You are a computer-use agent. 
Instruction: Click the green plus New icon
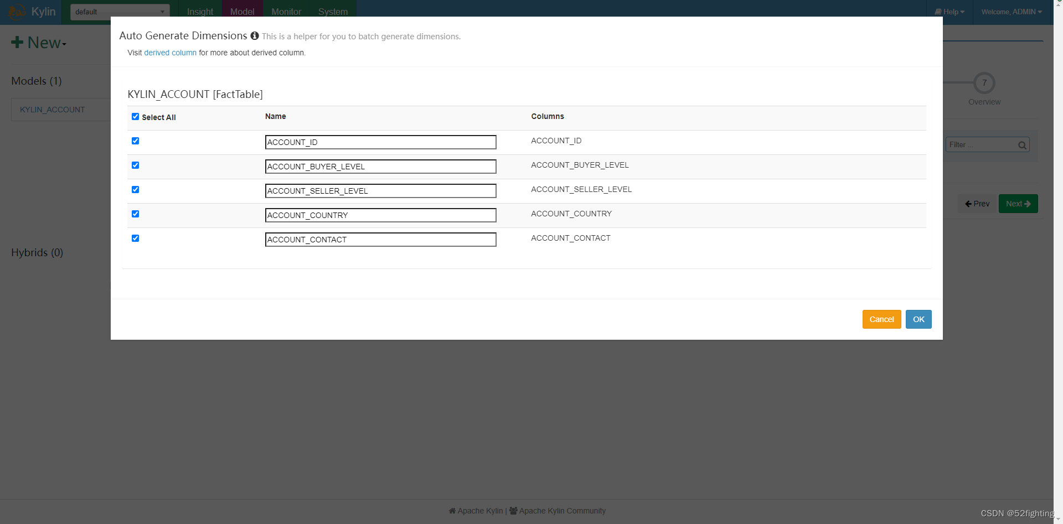17,43
